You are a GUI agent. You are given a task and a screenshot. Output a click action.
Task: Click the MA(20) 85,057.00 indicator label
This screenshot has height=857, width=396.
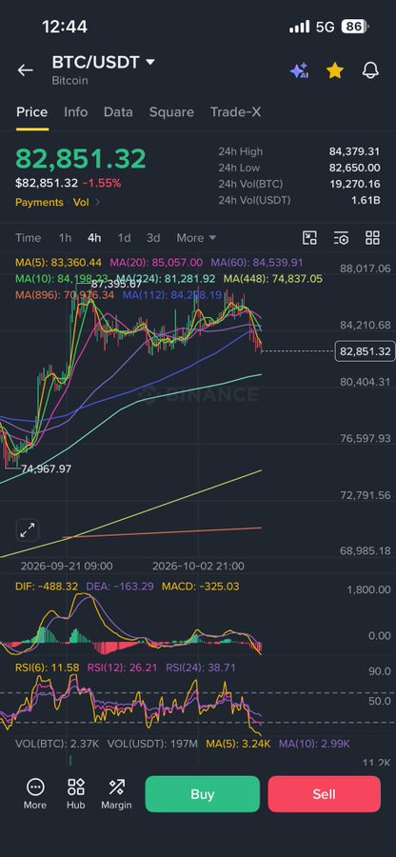tap(156, 263)
